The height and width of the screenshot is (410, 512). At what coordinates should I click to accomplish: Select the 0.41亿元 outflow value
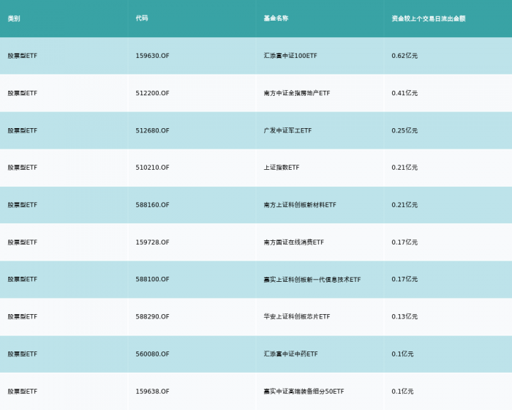click(x=404, y=93)
